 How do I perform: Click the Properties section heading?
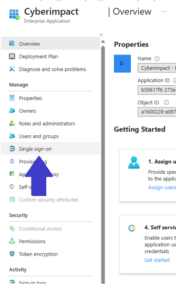(131, 44)
